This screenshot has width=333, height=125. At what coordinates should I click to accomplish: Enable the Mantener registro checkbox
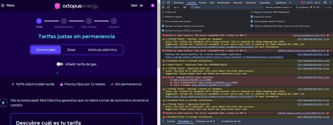click(x=163, y=17)
